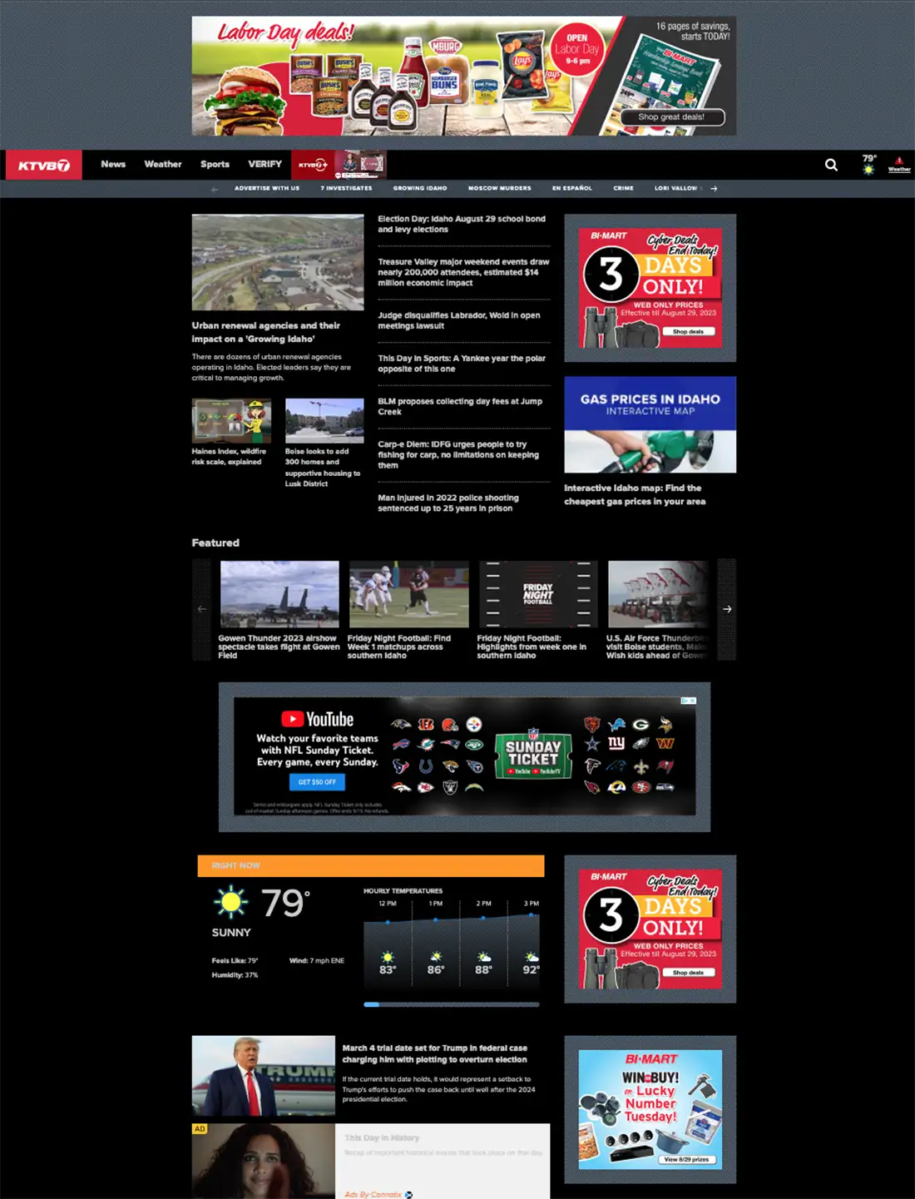Select MOSCOW MURDERS in the subnav
This screenshot has width=915, height=1199.
click(499, 188)
